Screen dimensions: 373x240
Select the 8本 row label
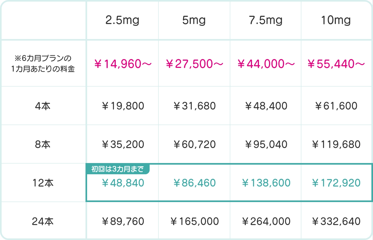(x=43, y=145)
